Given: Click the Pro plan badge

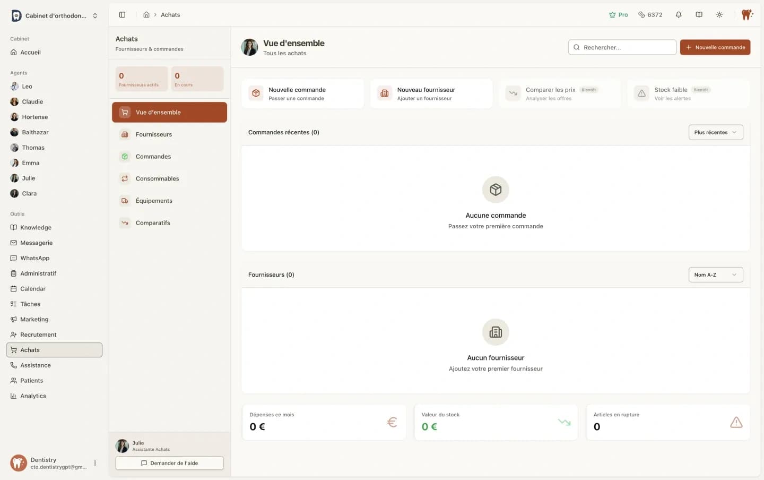Looking at the screenshot, I should [618, 15].
